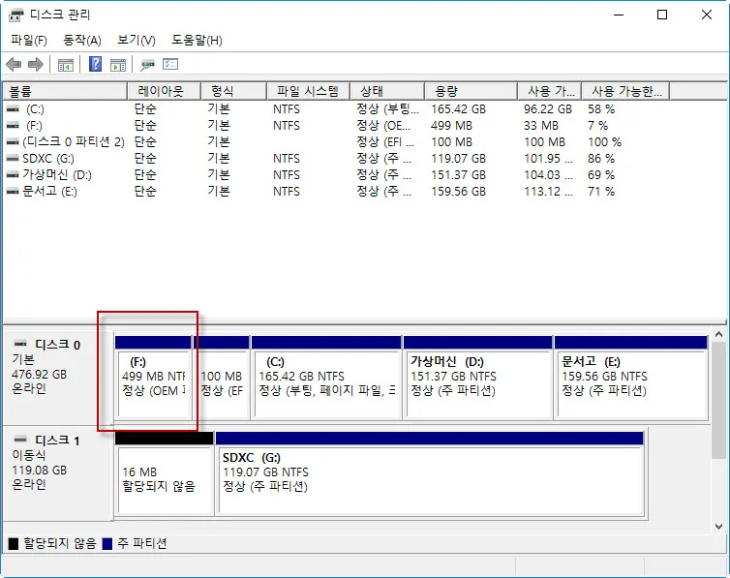Sort by the 사용 가... column header
Viewport: 730px width, 578px height.
coord(549,91)
